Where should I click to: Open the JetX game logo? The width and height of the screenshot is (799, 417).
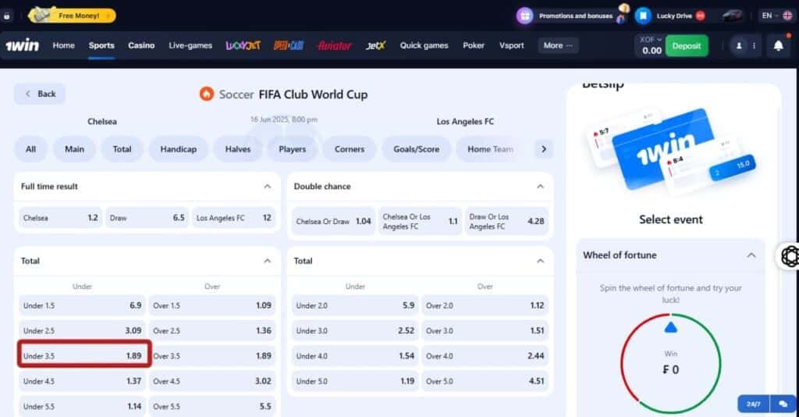[x=375, y=45]
